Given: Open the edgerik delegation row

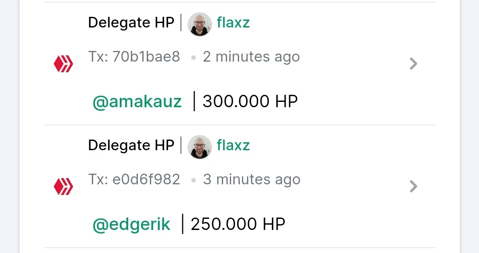Looking at the screenshot, I should tap(239, 187).
